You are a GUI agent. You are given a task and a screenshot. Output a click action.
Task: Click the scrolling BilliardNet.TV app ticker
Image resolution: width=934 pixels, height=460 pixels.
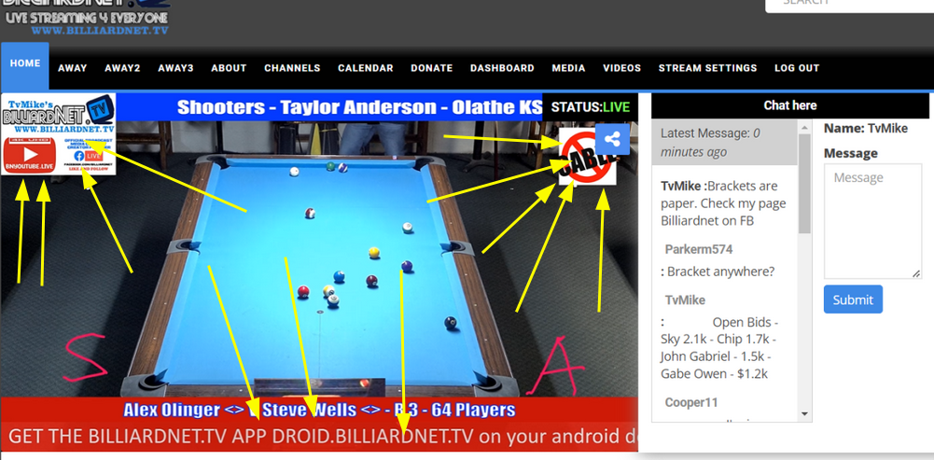pyautogui.click(x=319, y=437)
